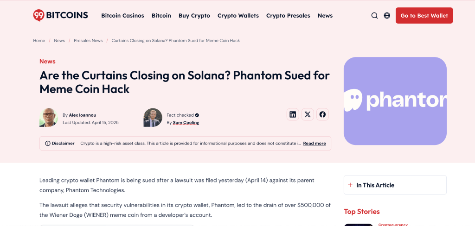Screen dimensions: 475x226
Task: Click the Phantom featured image
Action: click(x=395, y=101)
